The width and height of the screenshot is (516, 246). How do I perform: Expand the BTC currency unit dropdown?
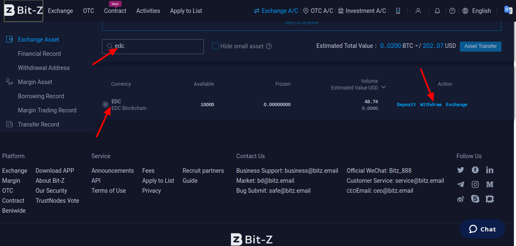tap(417, 46)
